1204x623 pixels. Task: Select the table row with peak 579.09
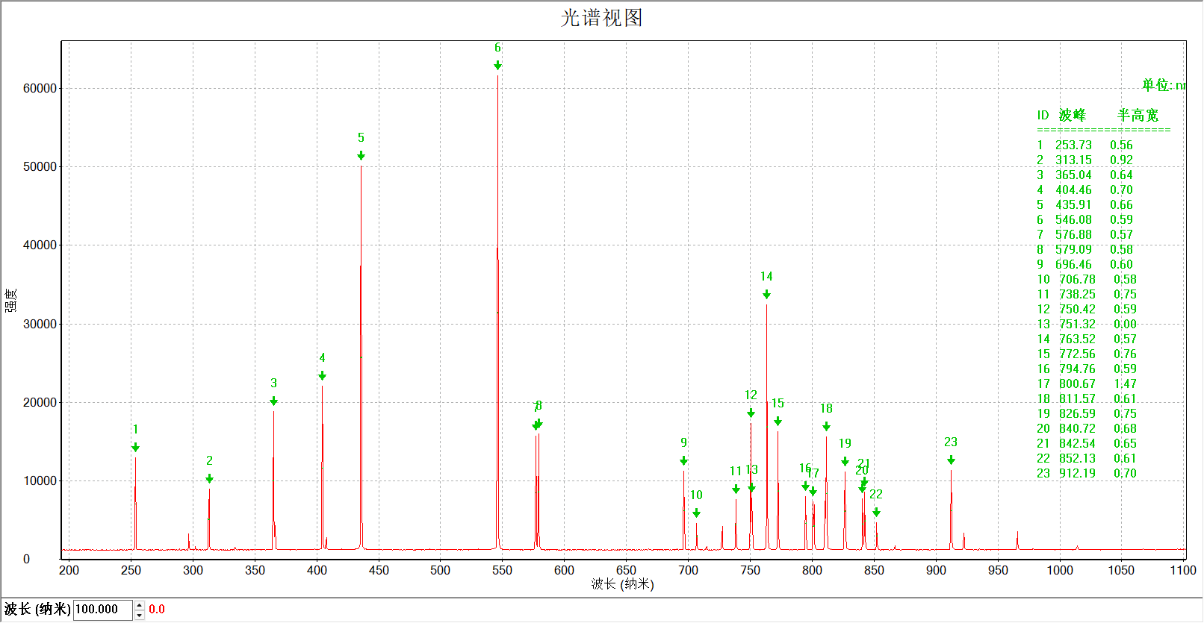pos(1084,249)
